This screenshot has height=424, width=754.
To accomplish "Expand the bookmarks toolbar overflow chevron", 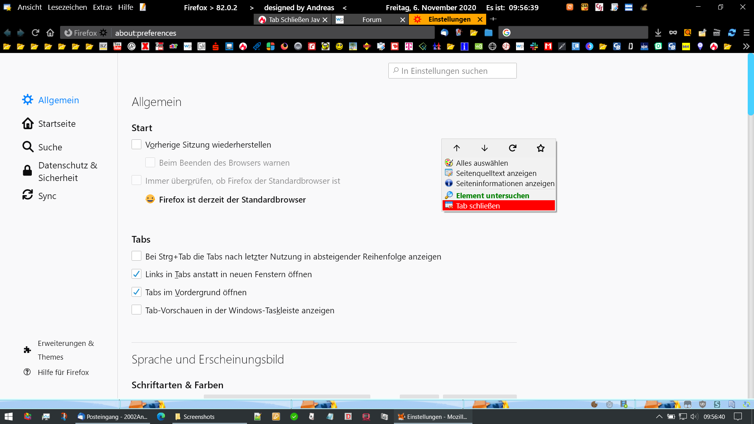I will point(746,46).
